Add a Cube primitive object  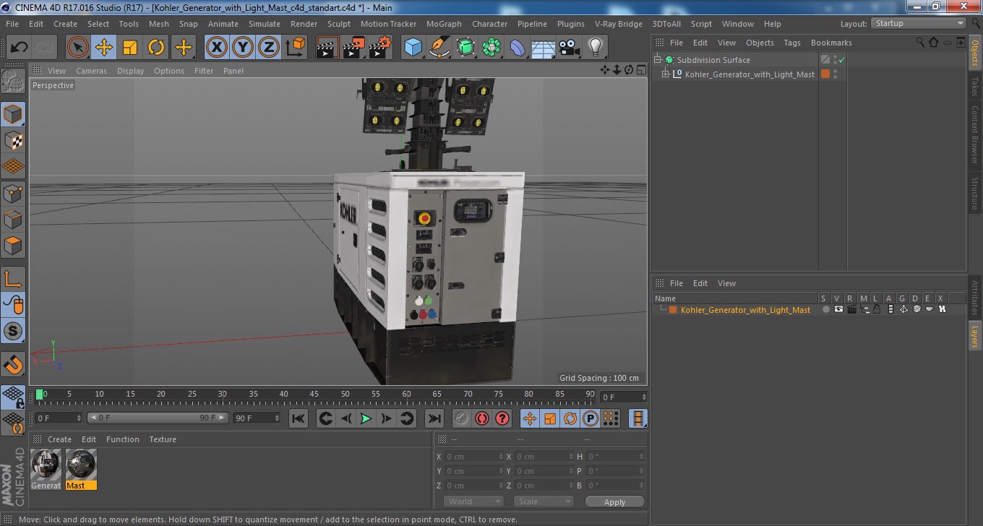[413, 48]
